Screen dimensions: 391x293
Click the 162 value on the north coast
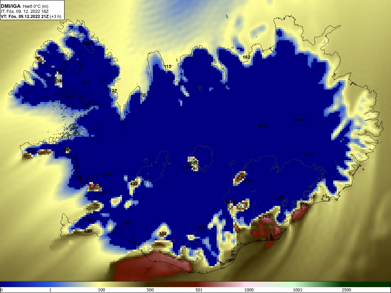coord(246,57)
